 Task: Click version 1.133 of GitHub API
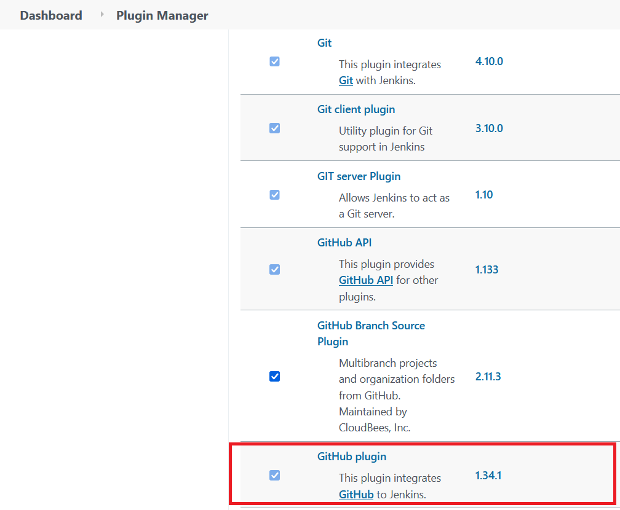point(487,269)
